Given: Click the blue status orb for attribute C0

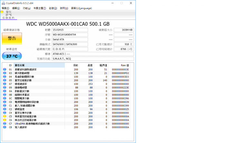Looking at the screenshot, I should (5, 102).
